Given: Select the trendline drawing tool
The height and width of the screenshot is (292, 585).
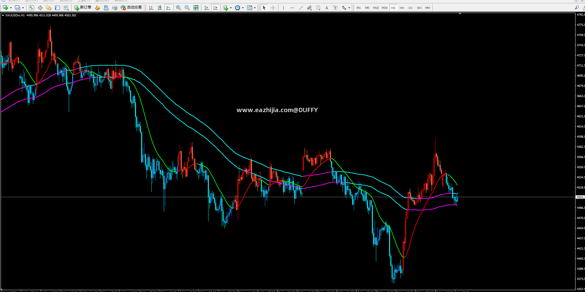Looking at the screenshot, I should [x=301, y=8].
